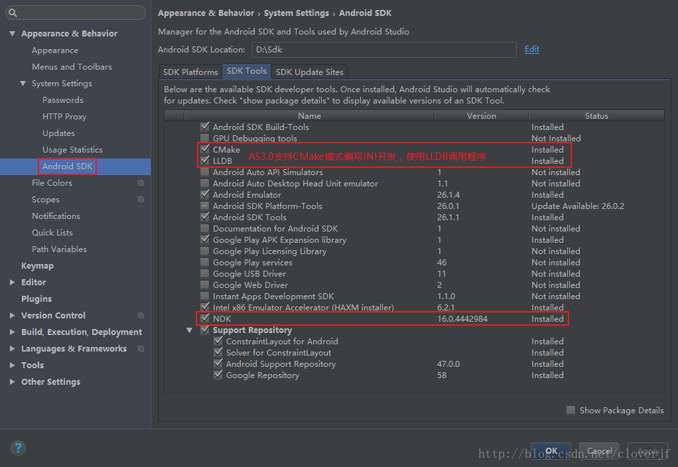Open Notifications settings

56,216
